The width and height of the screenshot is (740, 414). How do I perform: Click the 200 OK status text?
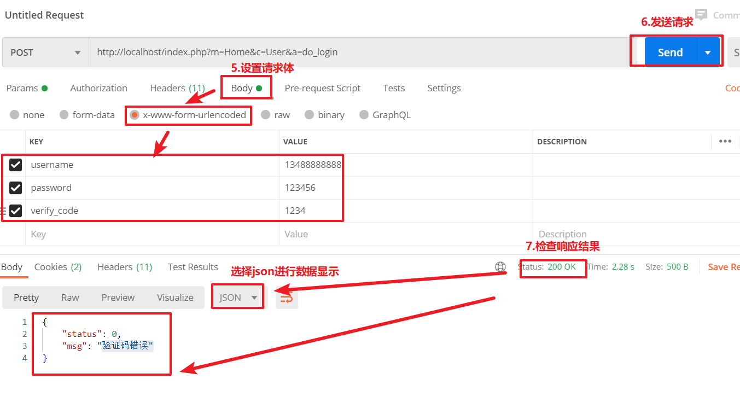(x=562, y=267)
